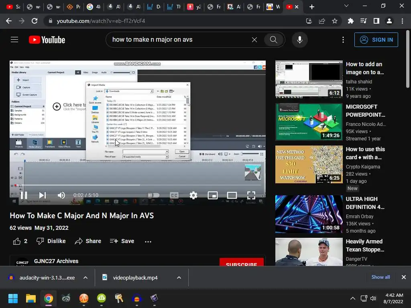Open the YouTube hamburger guide menu
The height and width of the screenshot is (308, 411).
pyautogui.click(x=14, y=40)
